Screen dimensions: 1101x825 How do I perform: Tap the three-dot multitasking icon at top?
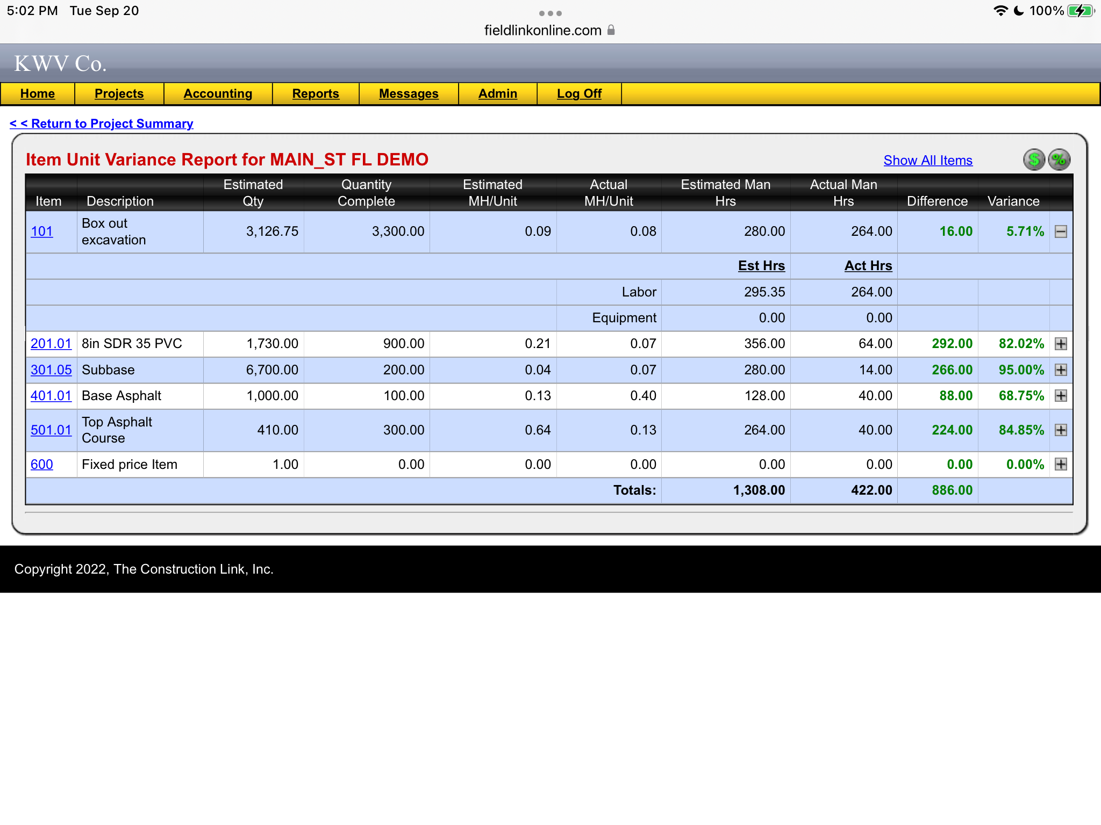550,13
